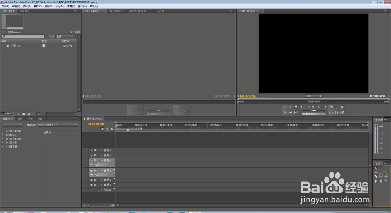Open the project panel In dropdown

(x=65, y=36)
